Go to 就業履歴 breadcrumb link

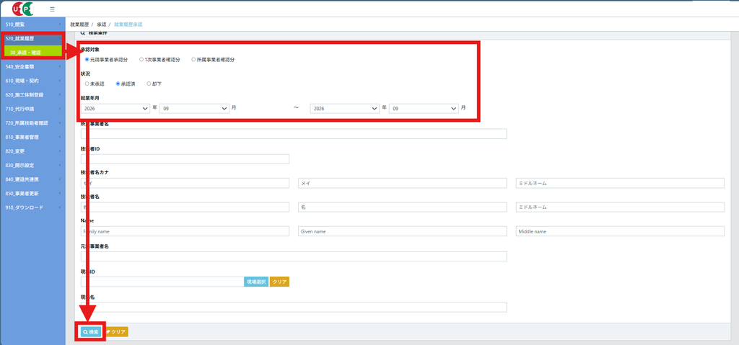(x=79, y=24)
